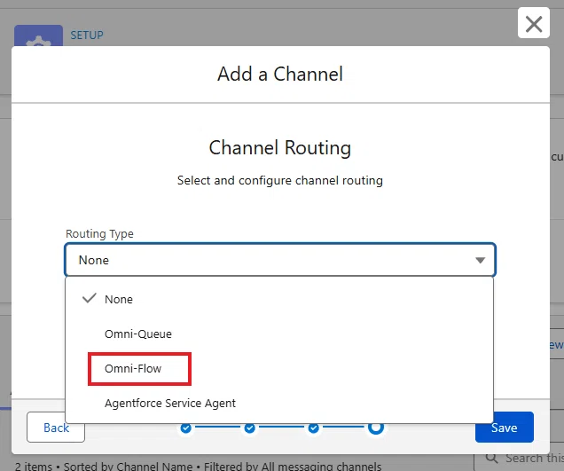Click the third completed progress step

313,428
